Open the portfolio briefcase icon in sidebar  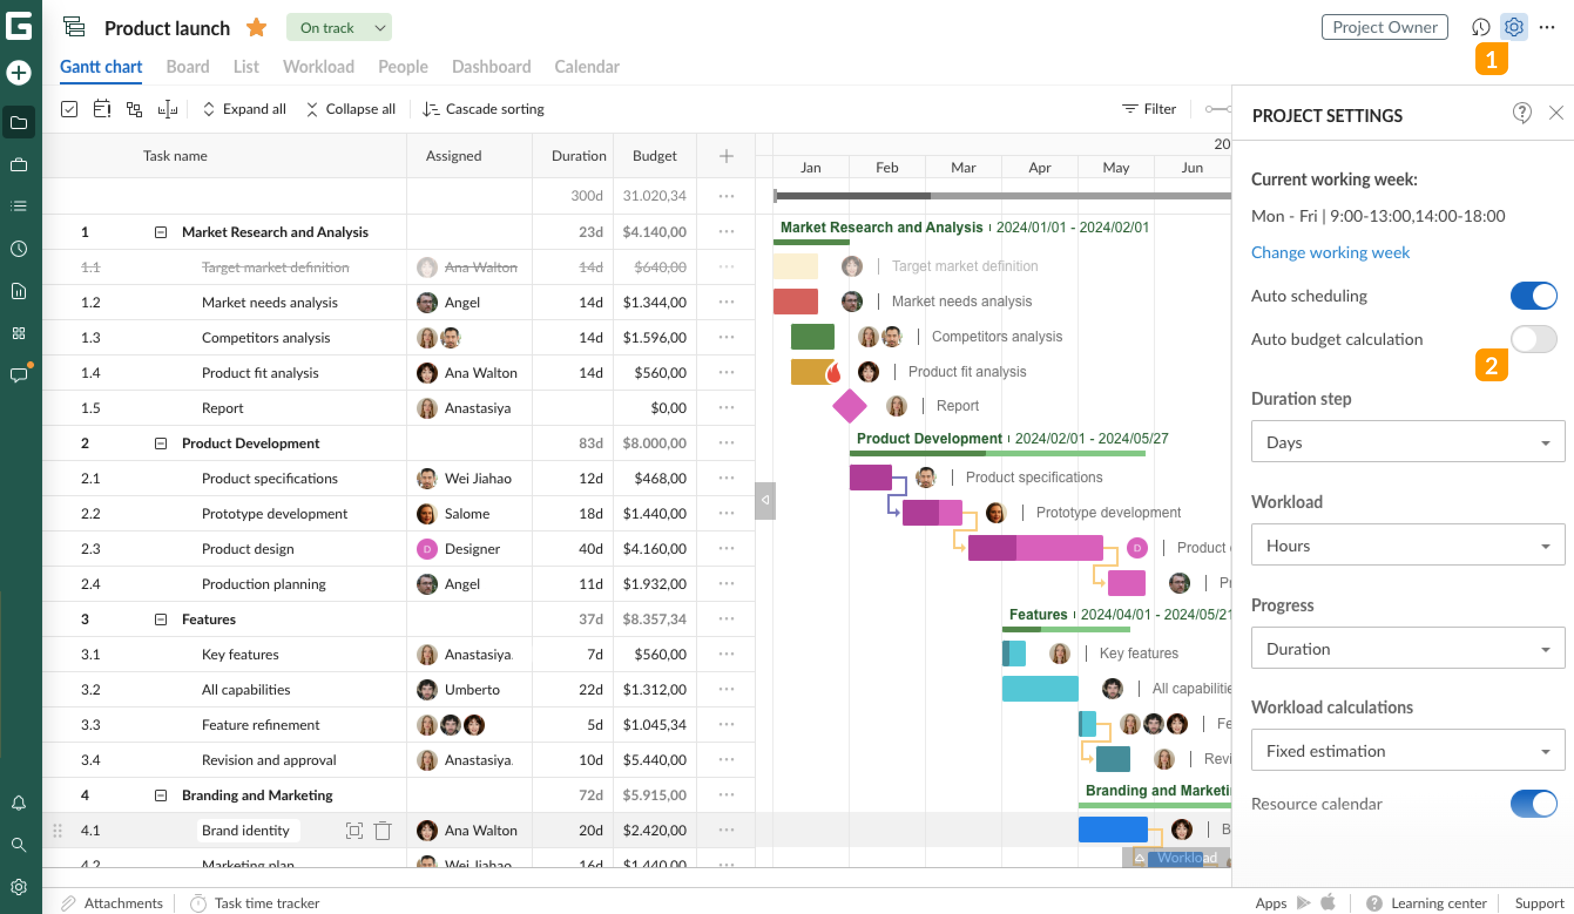[x=19, y=165]
